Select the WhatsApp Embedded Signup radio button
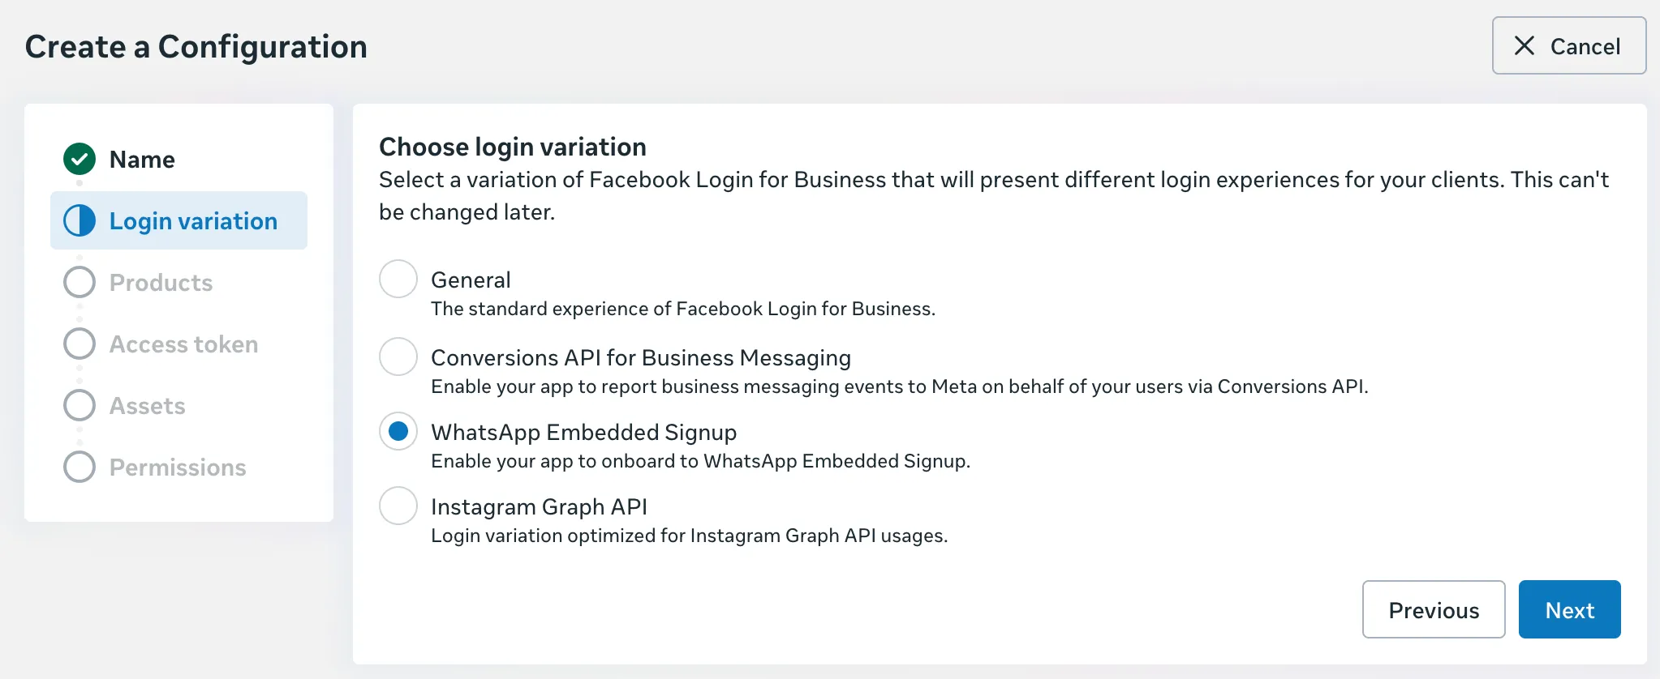The height and width of the screenshot is (679, 1660). pyautogui.click(x=398, y=432)
